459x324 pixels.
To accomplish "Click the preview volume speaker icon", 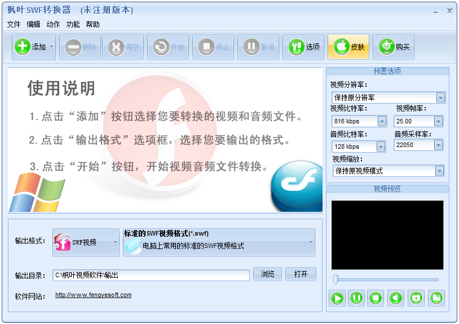I will pyautogui.click(x=396, y=298).
